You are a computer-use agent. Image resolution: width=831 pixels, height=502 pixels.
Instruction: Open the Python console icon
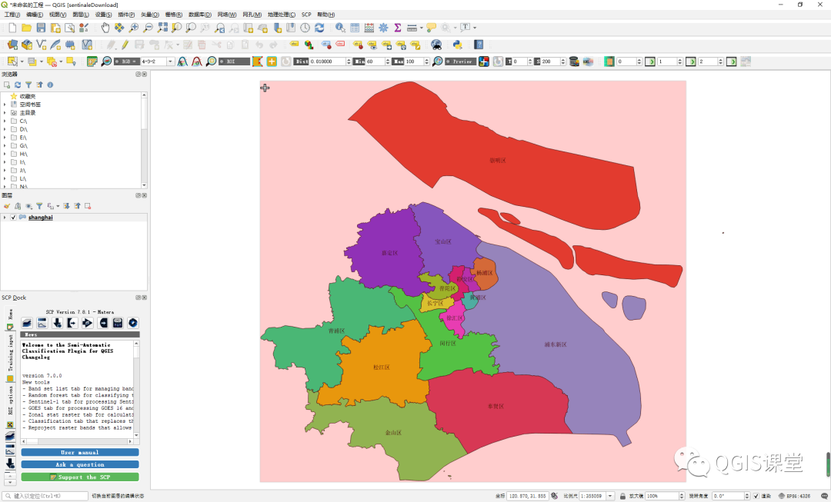457,45
